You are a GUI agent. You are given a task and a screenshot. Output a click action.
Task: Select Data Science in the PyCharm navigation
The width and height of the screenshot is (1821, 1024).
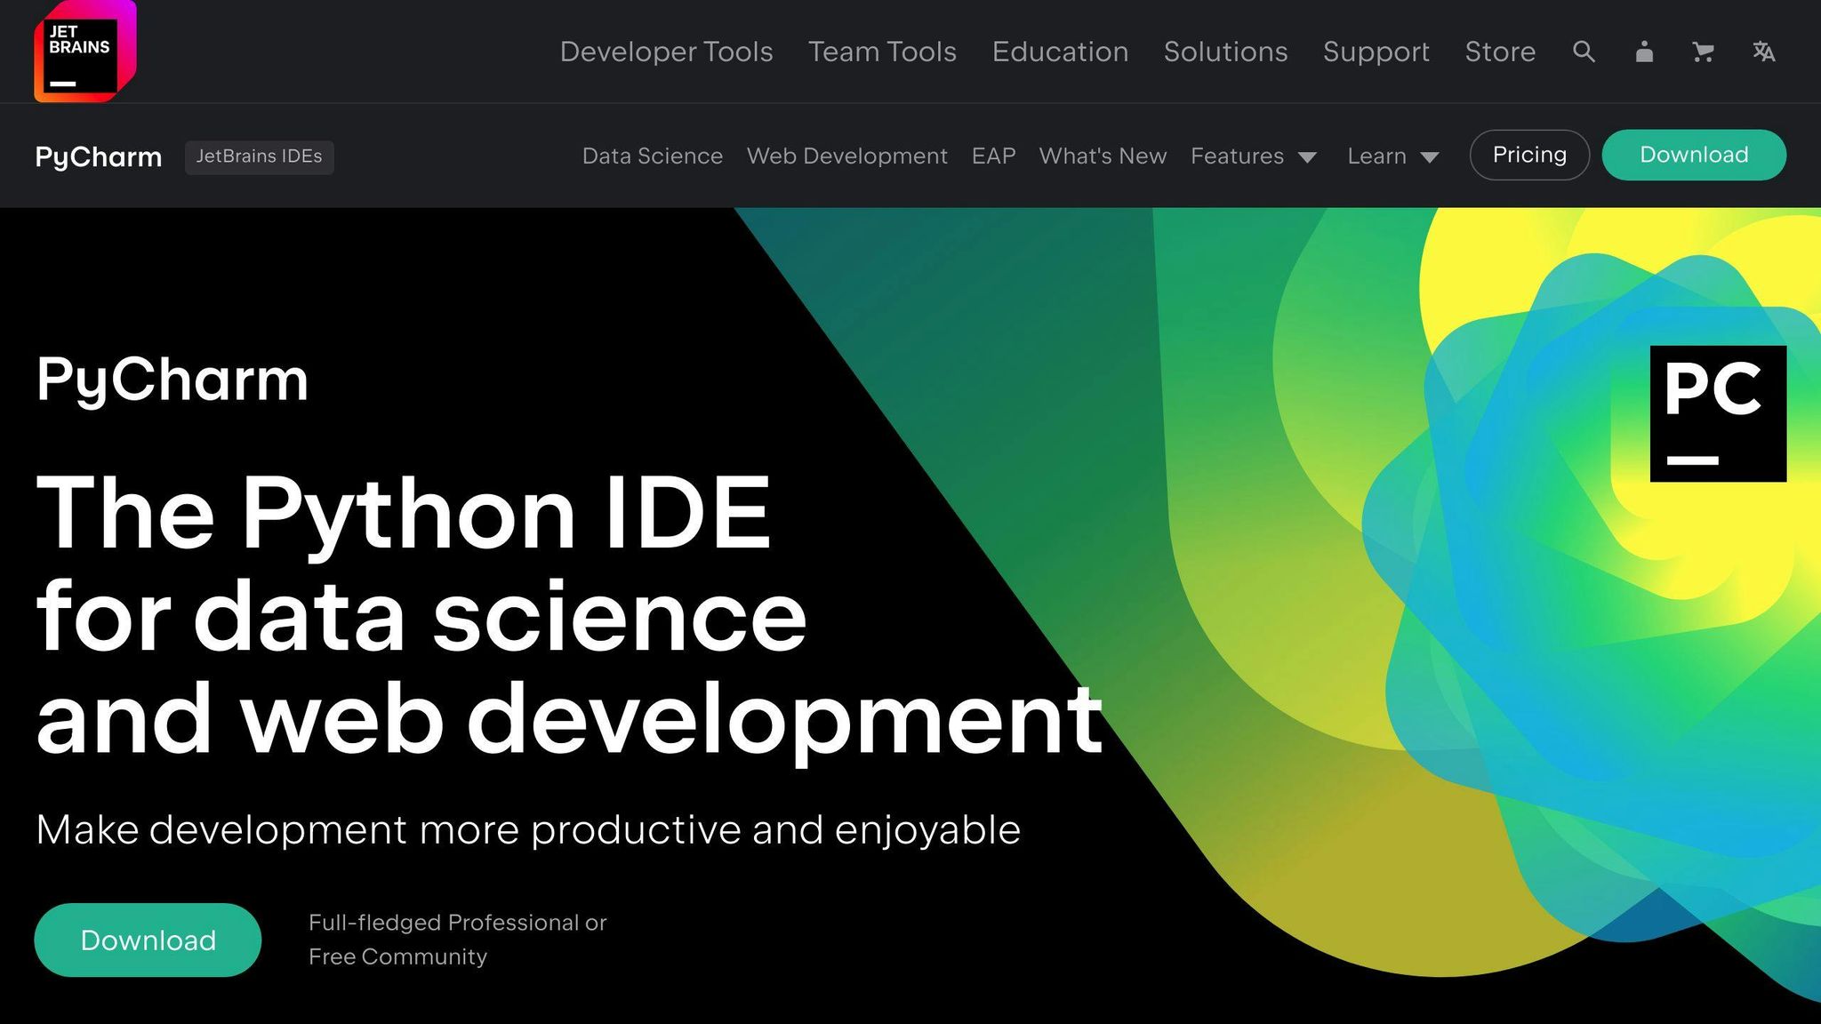point(652,156)
